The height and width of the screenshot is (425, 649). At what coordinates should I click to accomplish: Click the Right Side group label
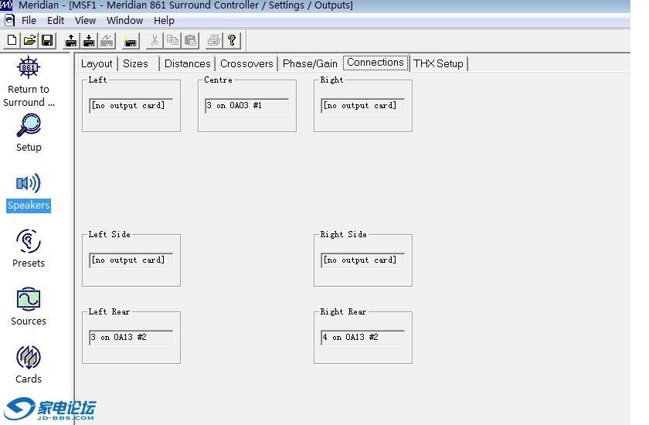pos(343,234)
